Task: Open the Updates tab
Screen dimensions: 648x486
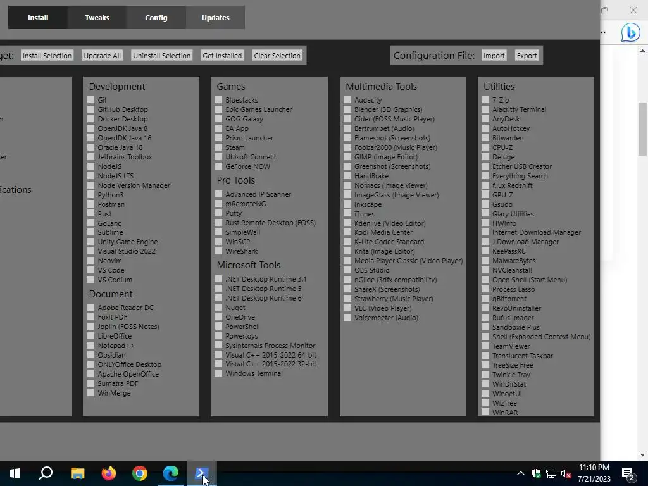Action: pos(215,18)
